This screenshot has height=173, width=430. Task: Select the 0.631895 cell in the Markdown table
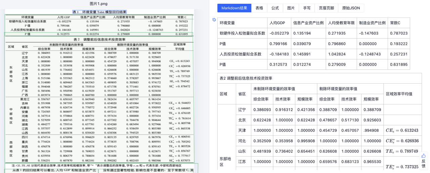click(x=399, y=64)
